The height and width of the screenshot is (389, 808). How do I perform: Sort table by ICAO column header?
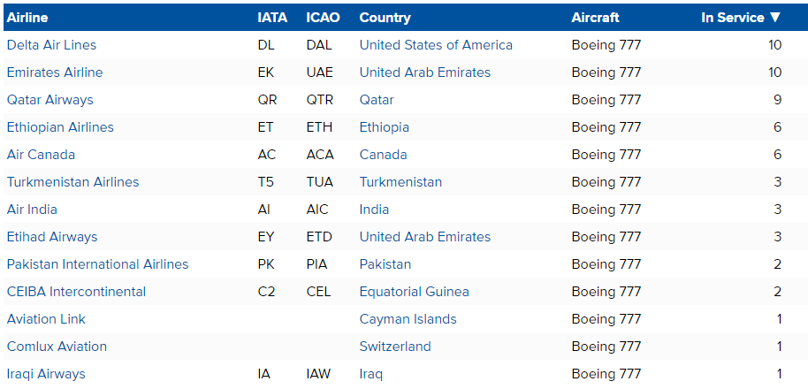pyautogui.click(x=323, y=18)
